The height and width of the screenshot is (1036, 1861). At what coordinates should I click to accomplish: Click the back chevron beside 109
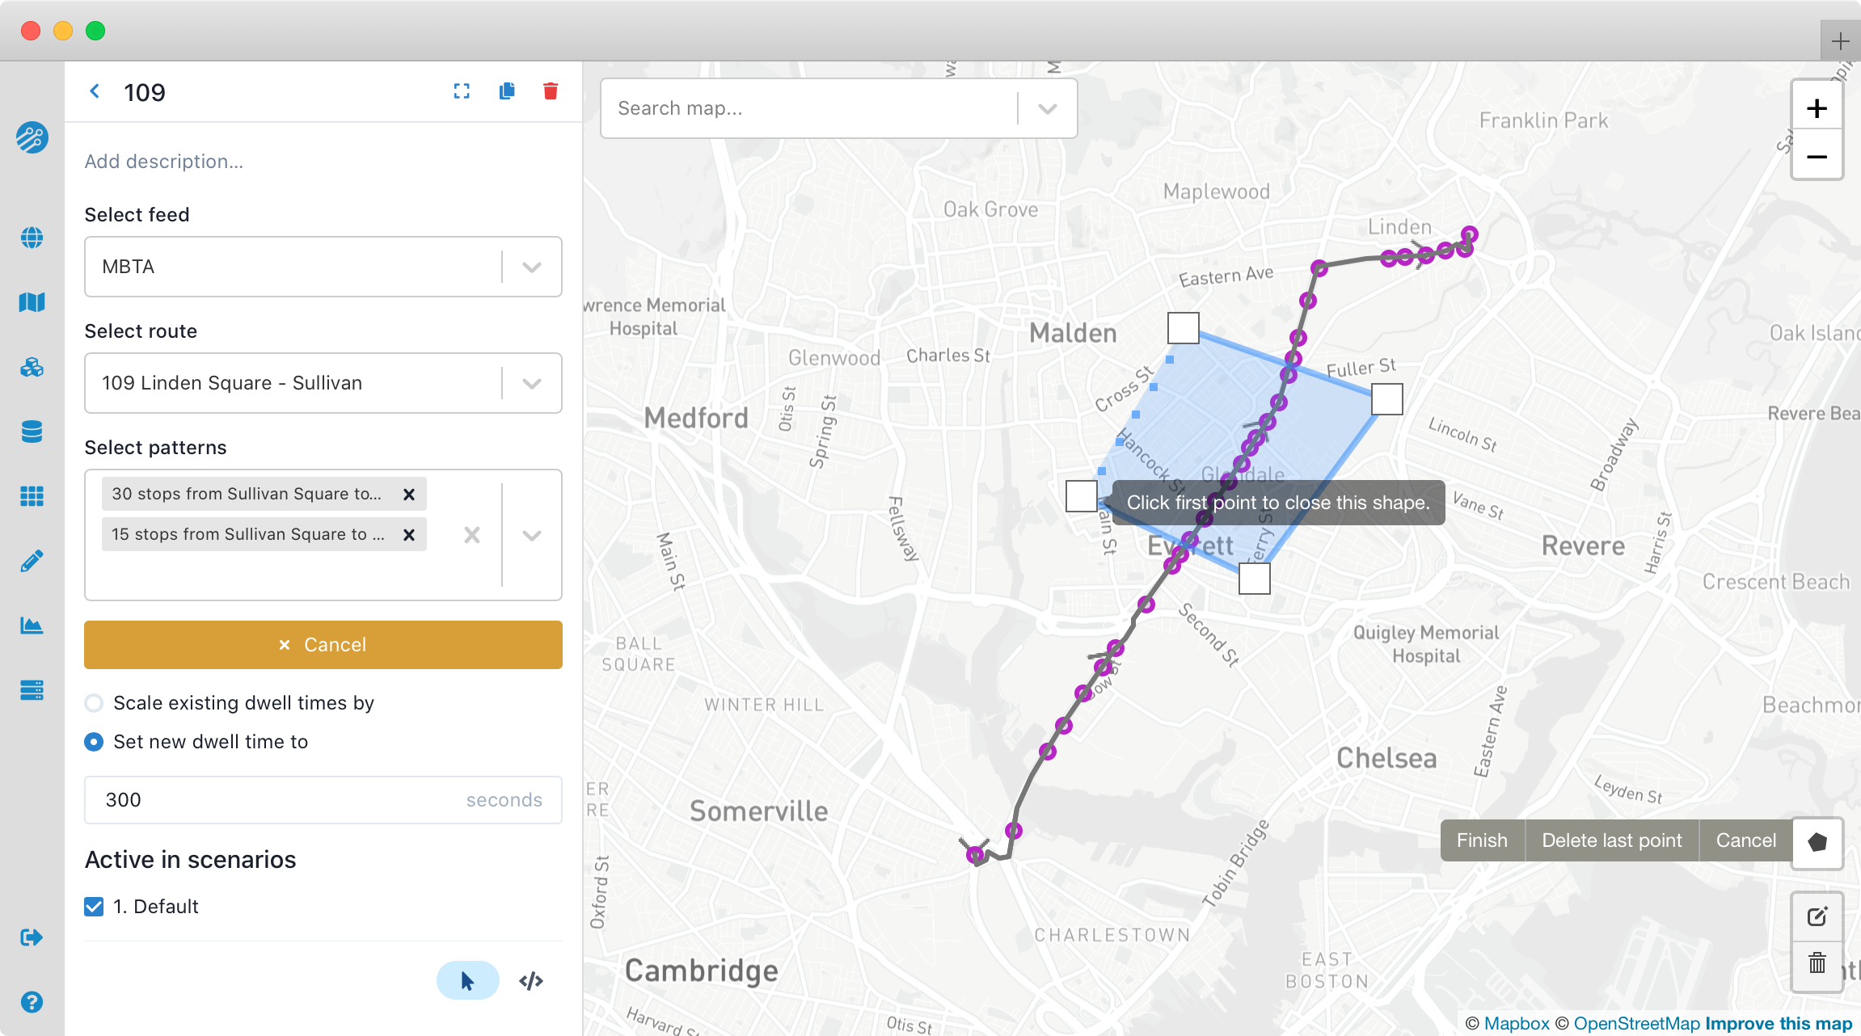[95, 91]
